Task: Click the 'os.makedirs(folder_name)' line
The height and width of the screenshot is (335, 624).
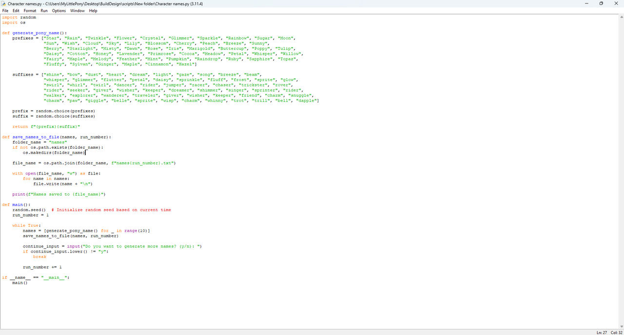Action: click(x=54, y=153)
